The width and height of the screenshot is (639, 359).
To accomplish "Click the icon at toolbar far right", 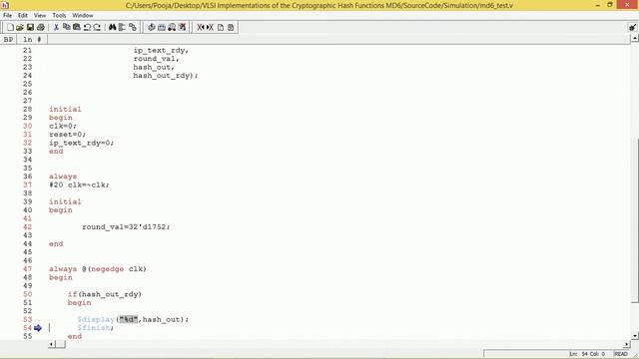I will (632, 27).
